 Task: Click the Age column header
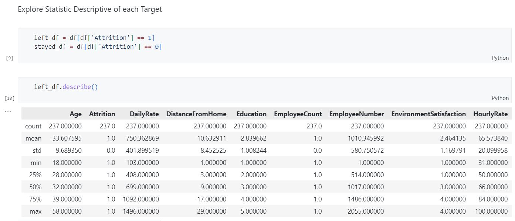pyautogui.click(x=75, y=114)
